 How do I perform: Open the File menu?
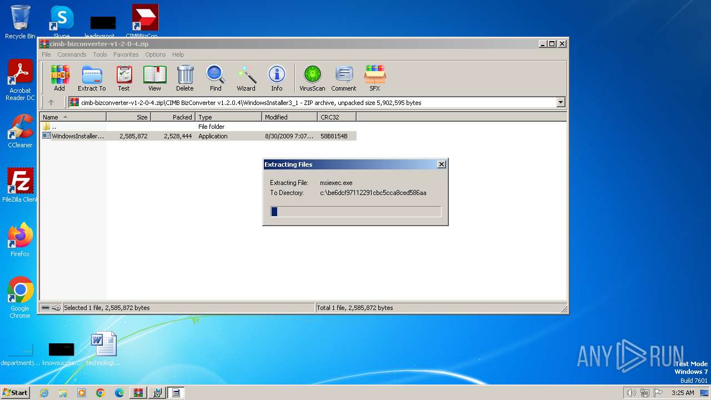click(x=46, y=54)
